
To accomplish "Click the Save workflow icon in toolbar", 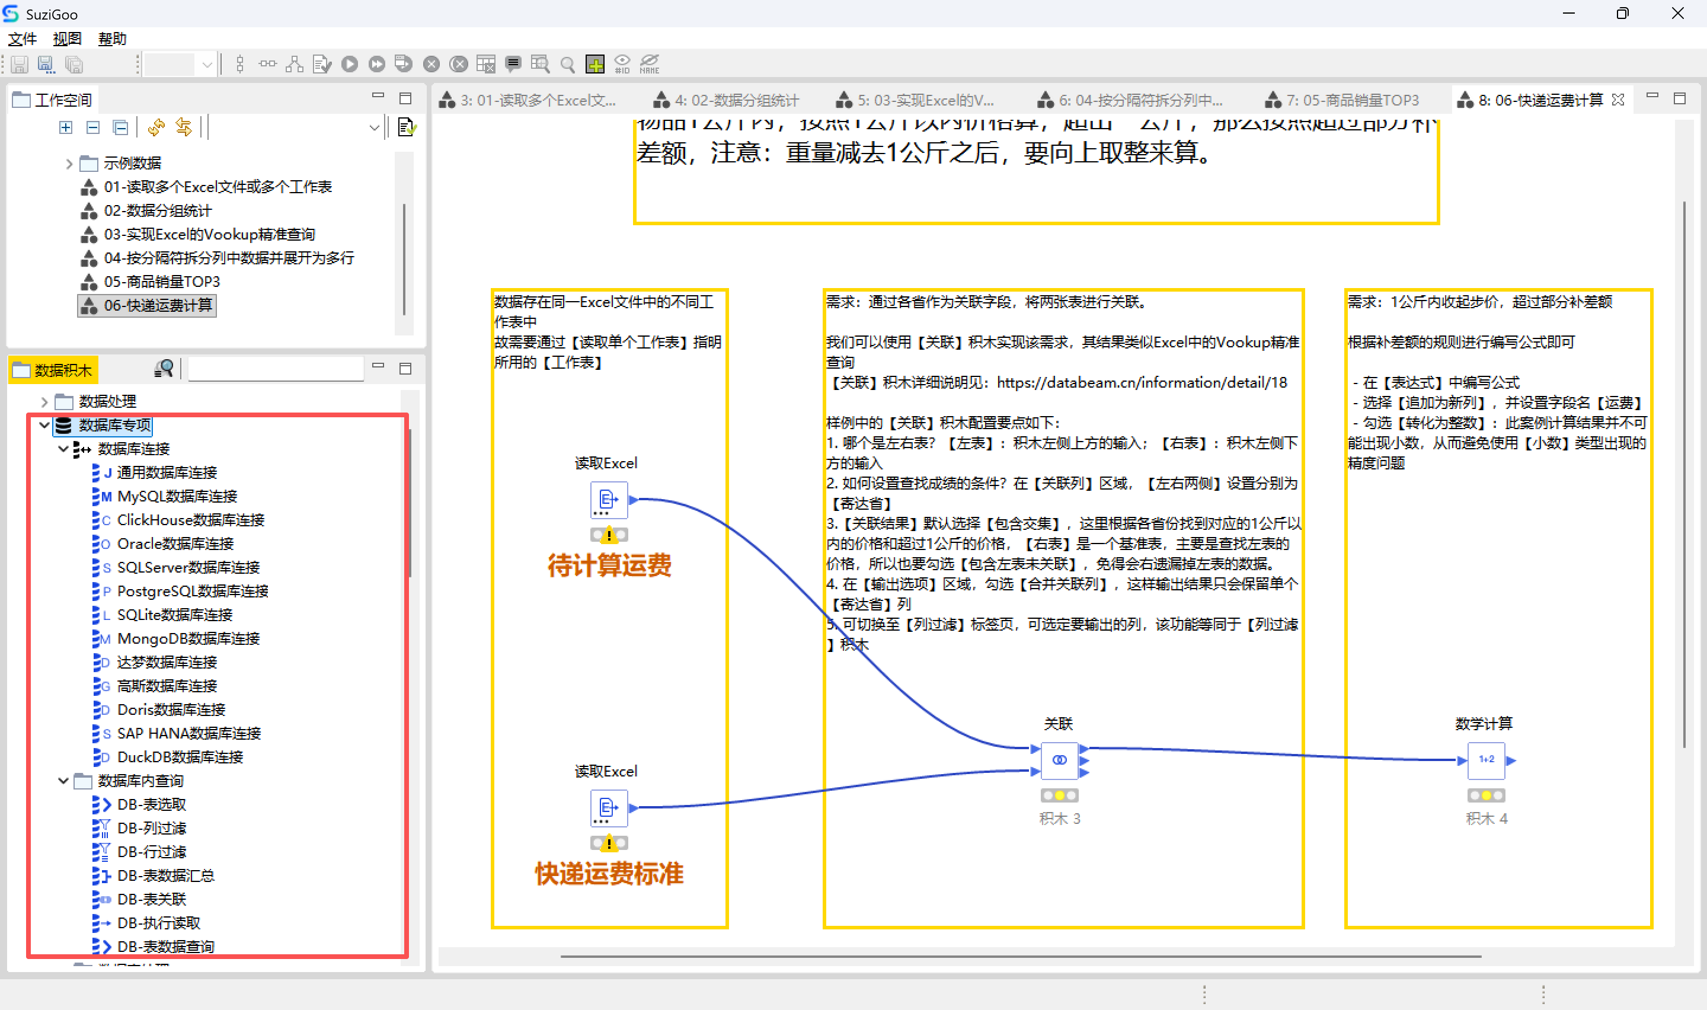I will [x=20, y=65].
